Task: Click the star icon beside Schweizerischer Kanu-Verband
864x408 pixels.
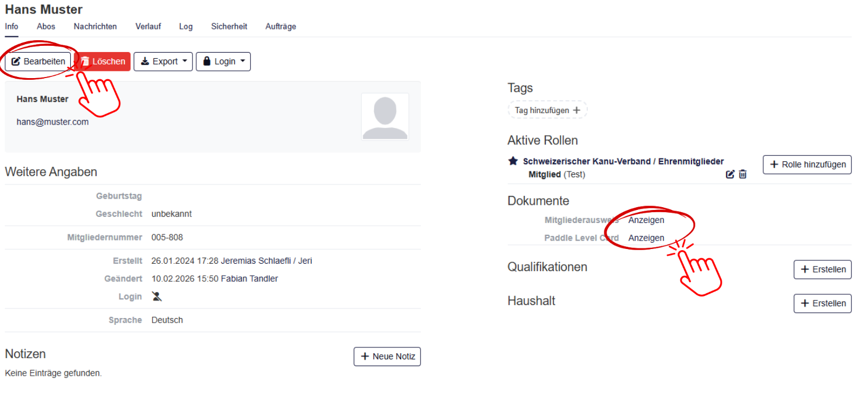Action: (513, 161)
